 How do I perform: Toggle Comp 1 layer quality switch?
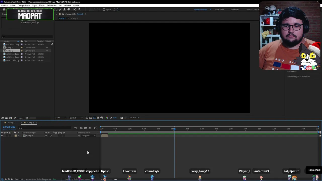51,136
